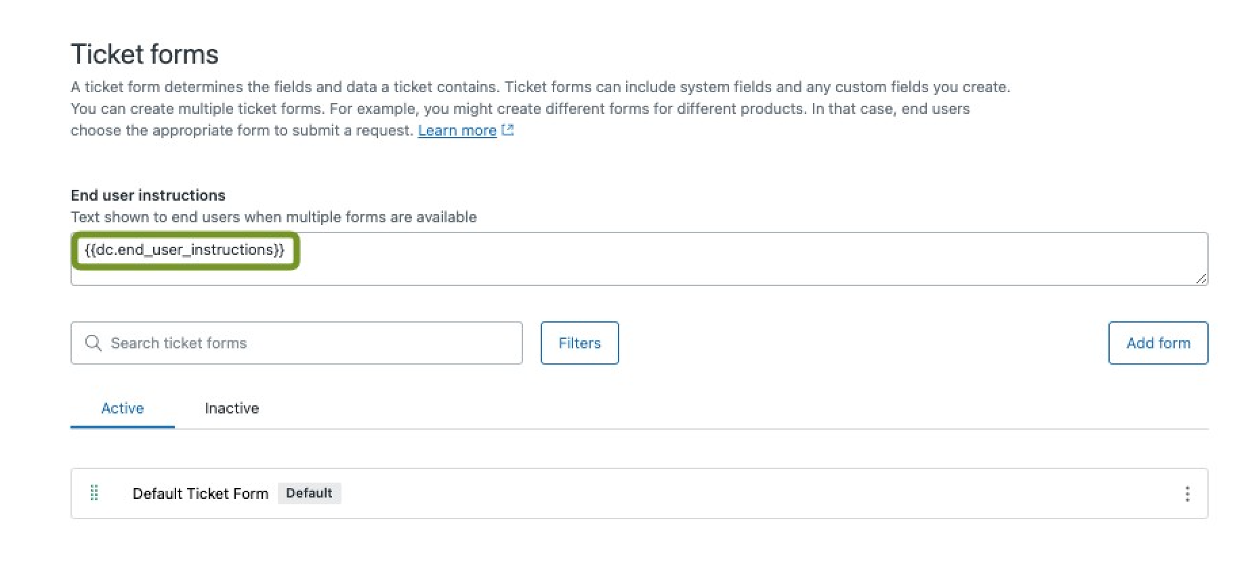Click the Add form button
The height and width of the screenshot is (568, 1248).
click(1157, 343)
